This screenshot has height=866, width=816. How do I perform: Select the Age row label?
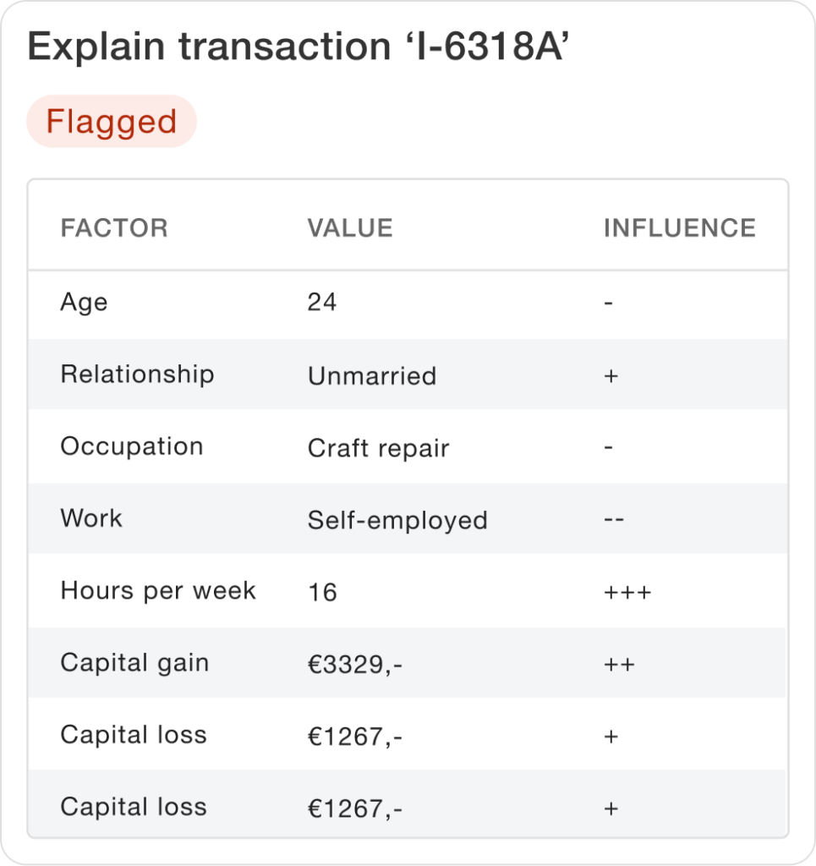pos(84,303)
